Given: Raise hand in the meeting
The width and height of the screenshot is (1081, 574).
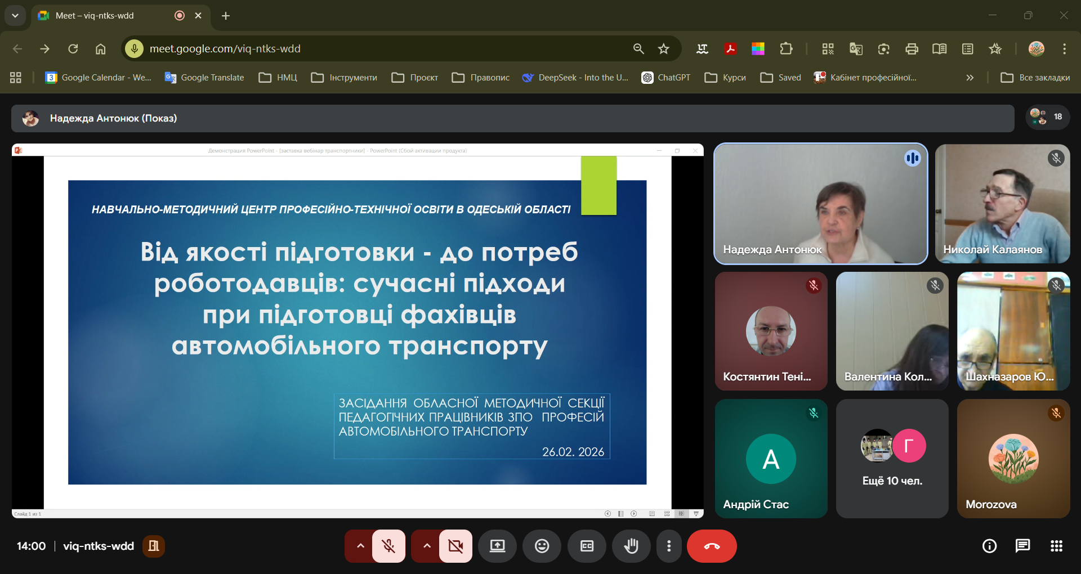Looking at the screenshot, I should (x=631, y=546).
